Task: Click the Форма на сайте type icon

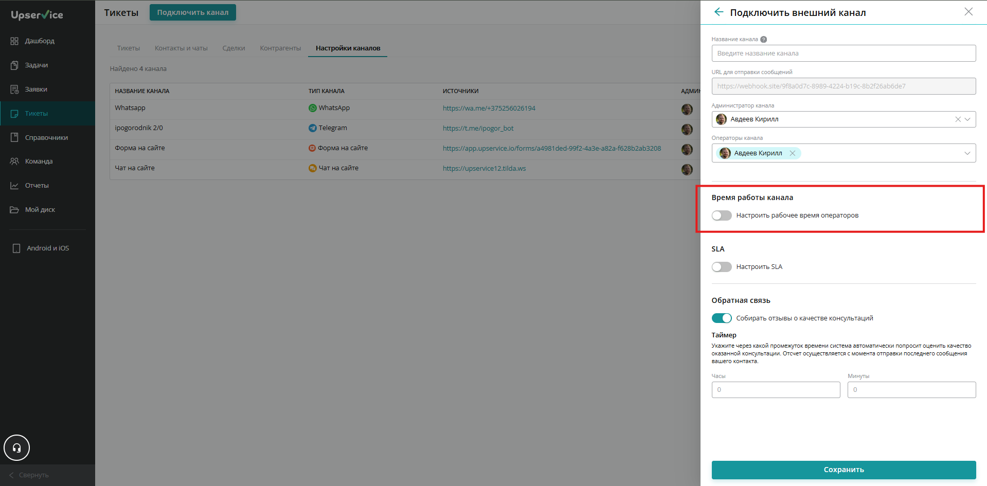Action: (x=312, y=148)
